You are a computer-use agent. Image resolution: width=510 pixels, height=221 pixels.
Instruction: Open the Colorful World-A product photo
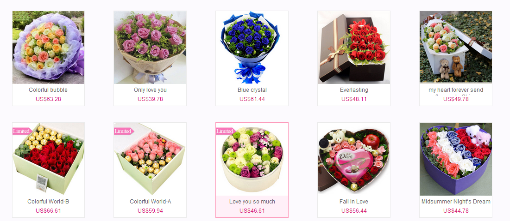tap(150, 159)
